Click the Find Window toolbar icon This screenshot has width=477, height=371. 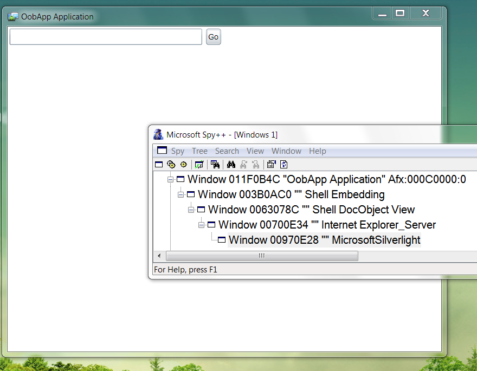[215, 165]
